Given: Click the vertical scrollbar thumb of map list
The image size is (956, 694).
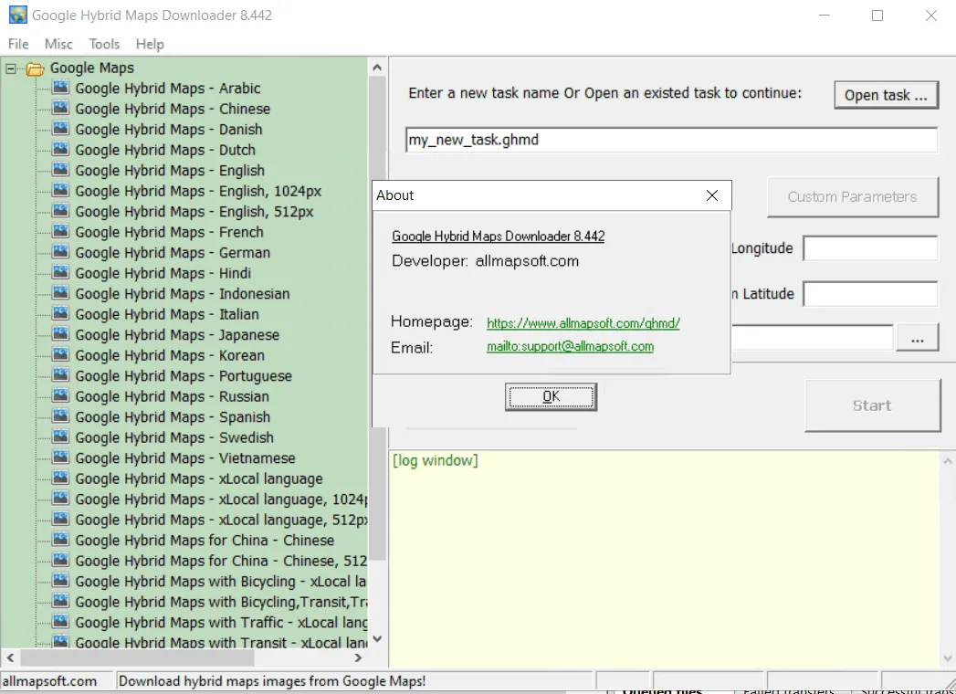Looking at the screenshot, I should pyautogui.click(x=377, y=319).
